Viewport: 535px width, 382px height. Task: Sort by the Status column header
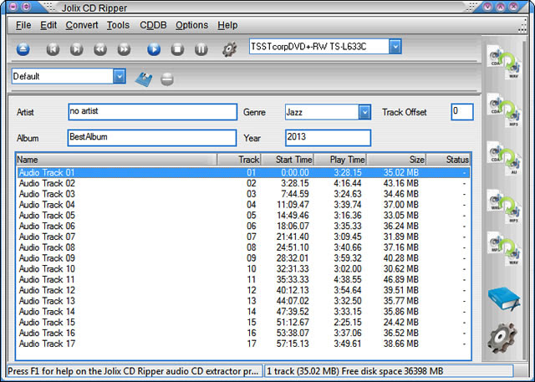[448, 160]
